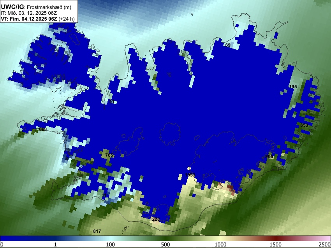Click the dark blue zero end of the color bar

[4, 238]
